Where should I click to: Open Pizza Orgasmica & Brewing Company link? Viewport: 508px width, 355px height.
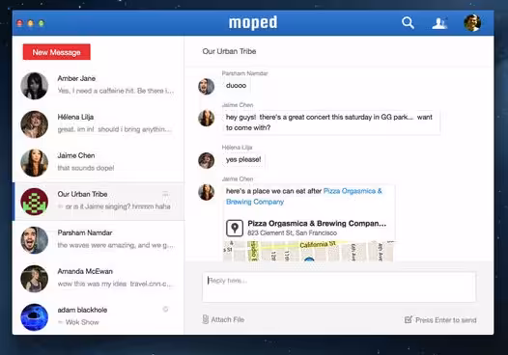[x=304, y=196]
